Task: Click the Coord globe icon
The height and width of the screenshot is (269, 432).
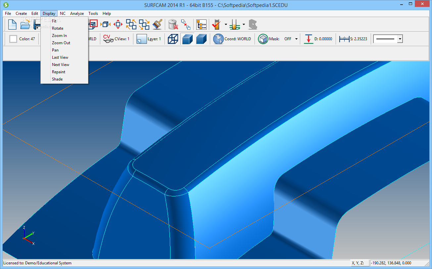Action: (218, 39)
